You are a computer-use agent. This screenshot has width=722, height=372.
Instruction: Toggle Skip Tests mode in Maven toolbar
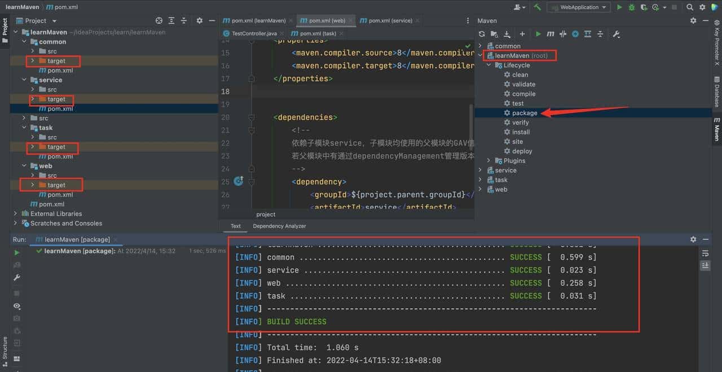[x=575, y=34]
